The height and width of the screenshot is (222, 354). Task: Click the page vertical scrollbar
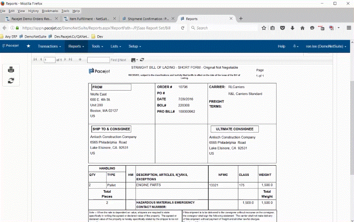pos(352,127)
